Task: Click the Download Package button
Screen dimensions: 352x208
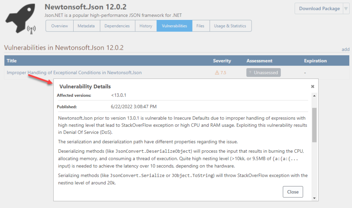Action: (319, 8)
